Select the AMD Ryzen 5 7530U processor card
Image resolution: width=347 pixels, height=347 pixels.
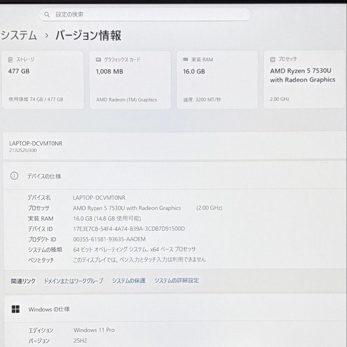point(304,79)
